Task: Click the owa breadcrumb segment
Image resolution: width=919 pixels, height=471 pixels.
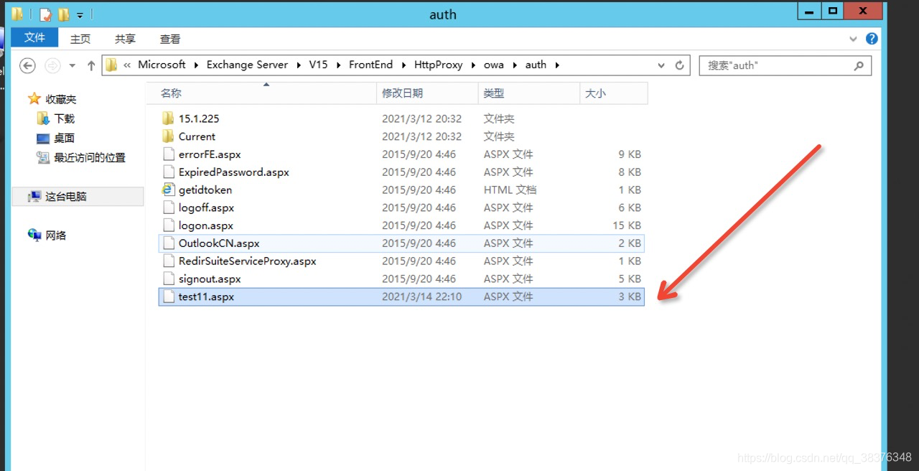Action: (493, 65)
